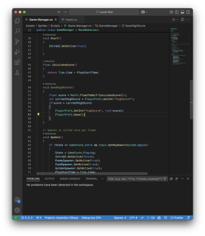
Task: Toggle the secondary sidebar visibility
Action: (x=188, y=12)
